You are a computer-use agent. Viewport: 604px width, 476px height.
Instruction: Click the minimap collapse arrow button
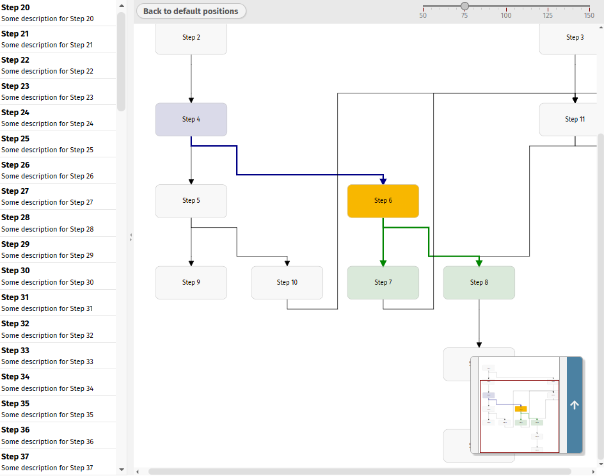pyautogui.click(x=574, y=405)
